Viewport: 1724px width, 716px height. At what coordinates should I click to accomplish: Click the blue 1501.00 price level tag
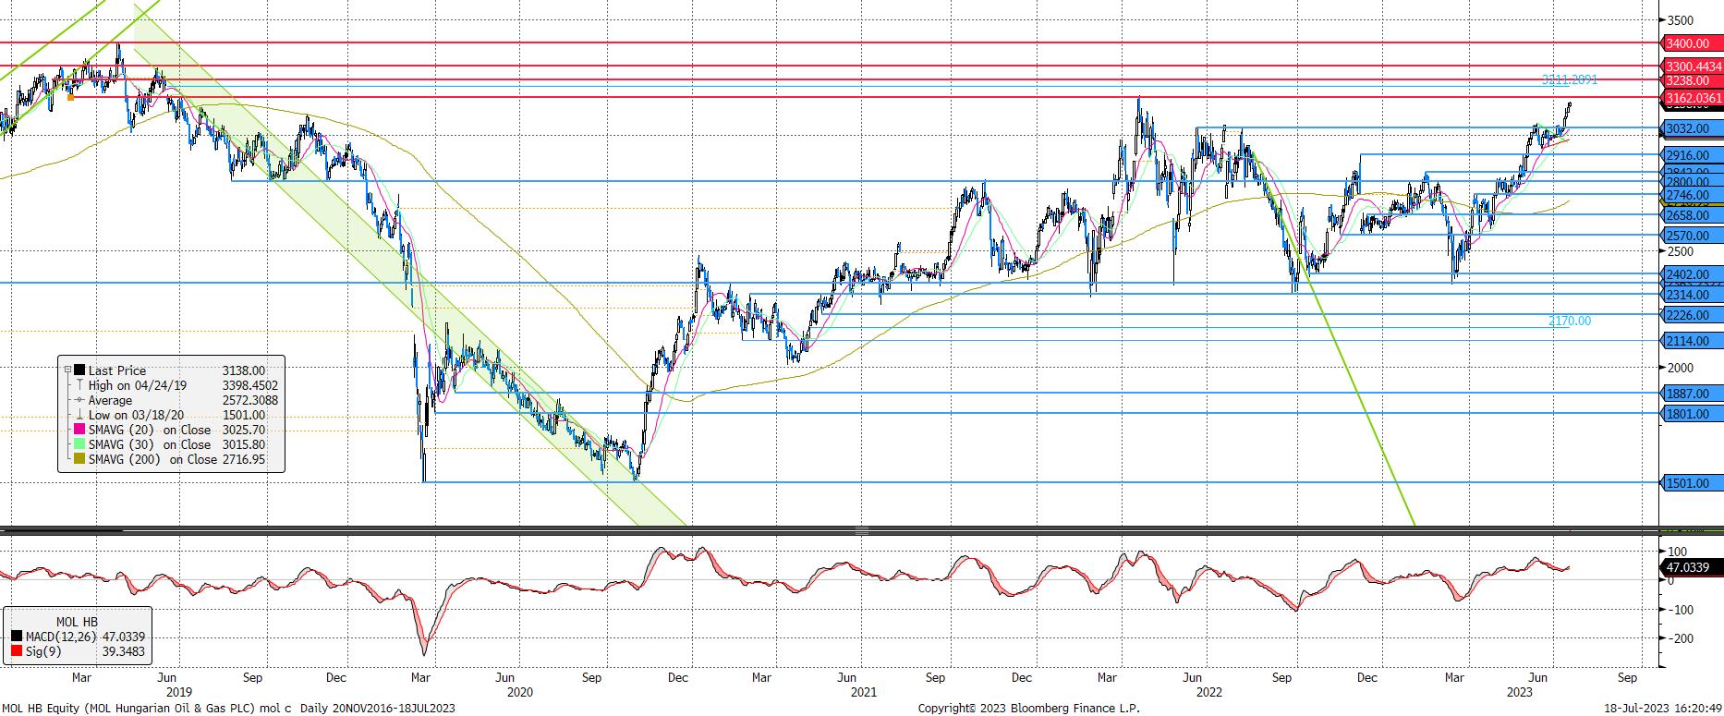click(x=1693, y=483)
